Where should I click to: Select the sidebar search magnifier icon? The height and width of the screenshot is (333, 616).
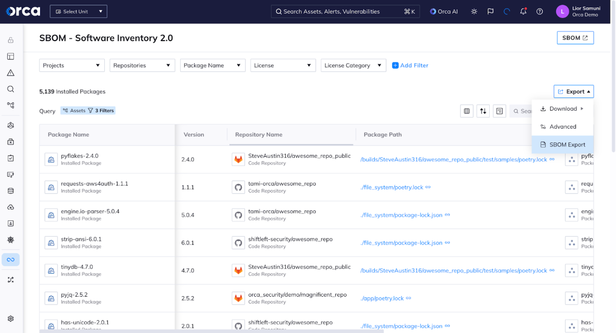[x=10, y=89]
